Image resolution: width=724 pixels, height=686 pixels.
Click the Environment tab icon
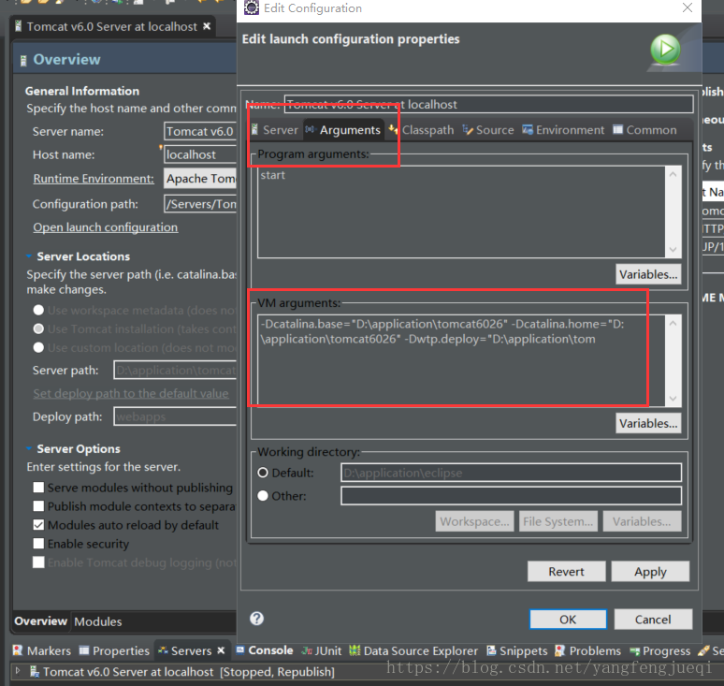[528, 129]
